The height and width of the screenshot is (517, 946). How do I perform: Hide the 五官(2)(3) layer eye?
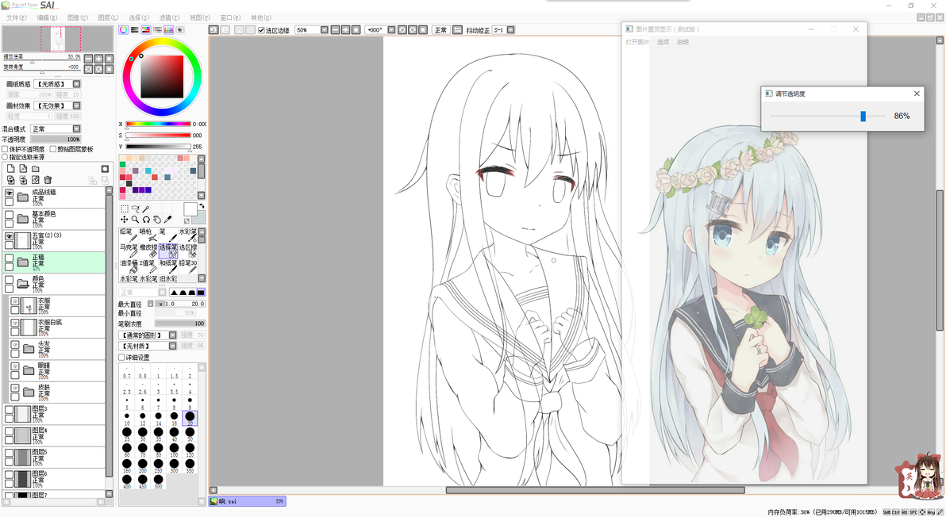[x=9, y=236]
